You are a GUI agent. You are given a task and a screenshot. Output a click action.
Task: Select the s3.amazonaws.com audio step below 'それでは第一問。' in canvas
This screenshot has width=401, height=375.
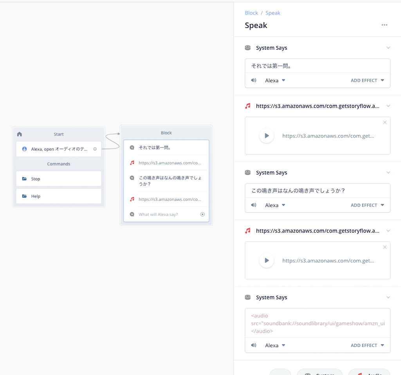tap(166, 163)
